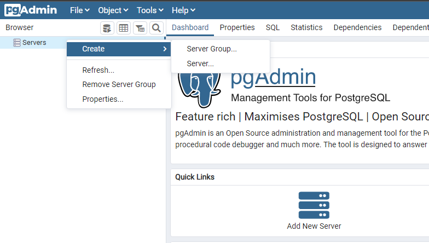The width and height of the screenshot is (429, 243).
Task: Choose Server... from the Create submenu
Action: pos(200,63)
